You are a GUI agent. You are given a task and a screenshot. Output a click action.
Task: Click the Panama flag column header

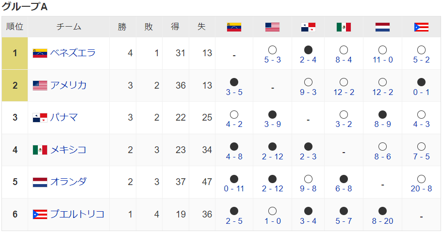click(308, 27)
